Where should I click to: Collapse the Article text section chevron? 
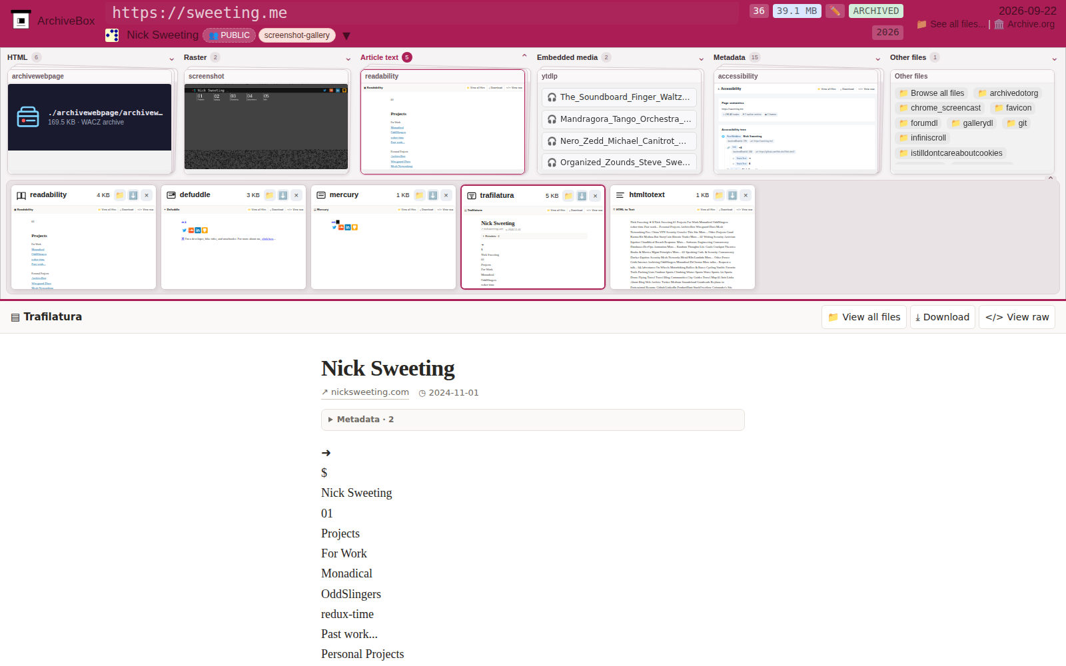(524, 57)
